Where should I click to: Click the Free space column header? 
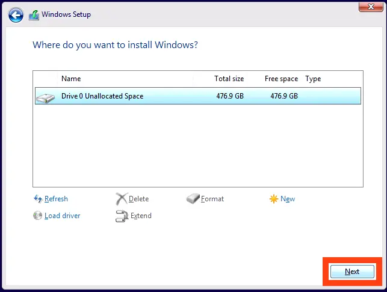click(281, 79)
